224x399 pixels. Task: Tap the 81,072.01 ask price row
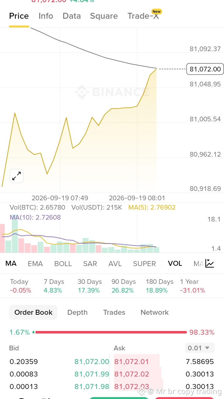pyautogui.click(x=164, y=362)
